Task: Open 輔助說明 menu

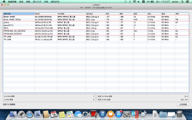Action: pos(55,2)
